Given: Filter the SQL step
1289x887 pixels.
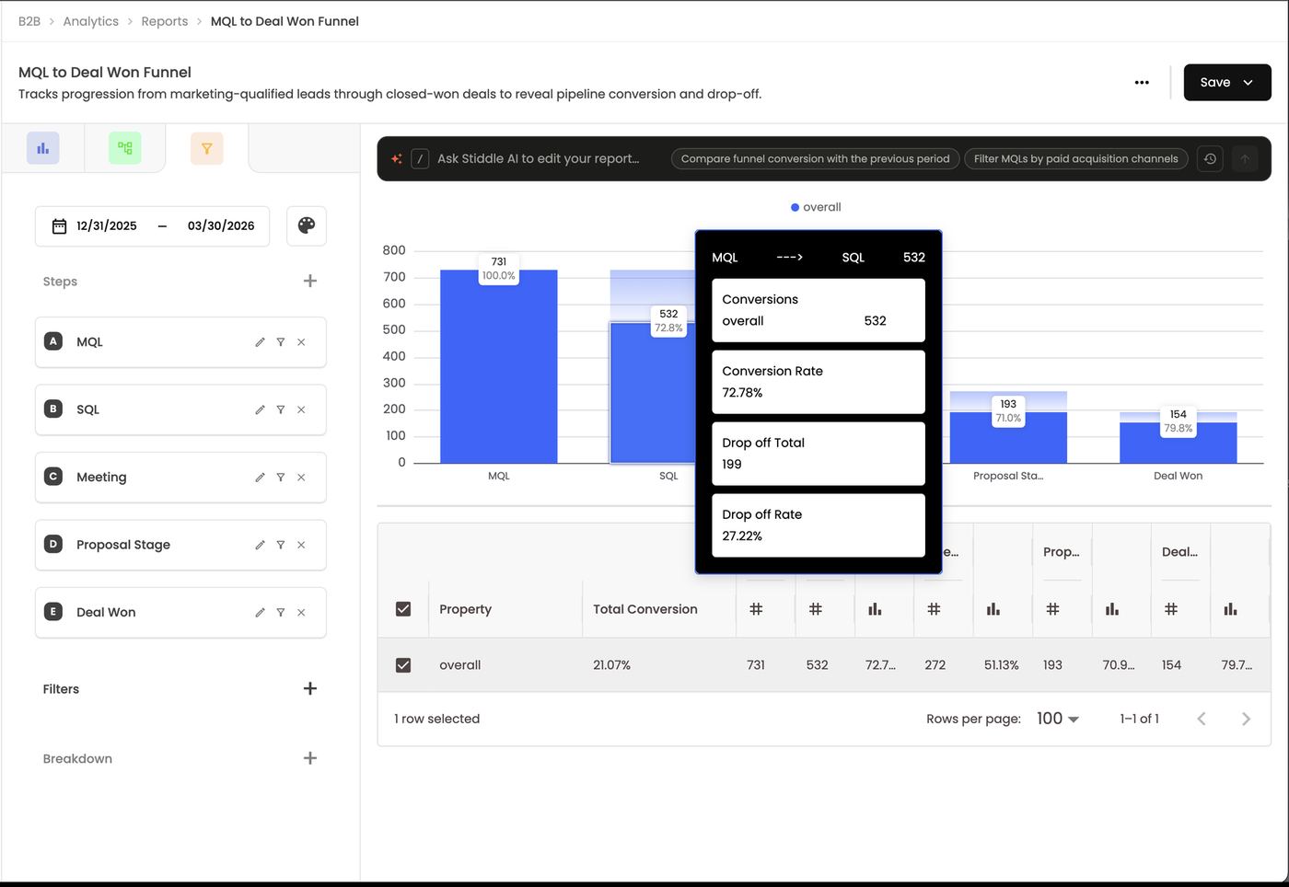Looking at the screenshot, I should coord(281,409).
